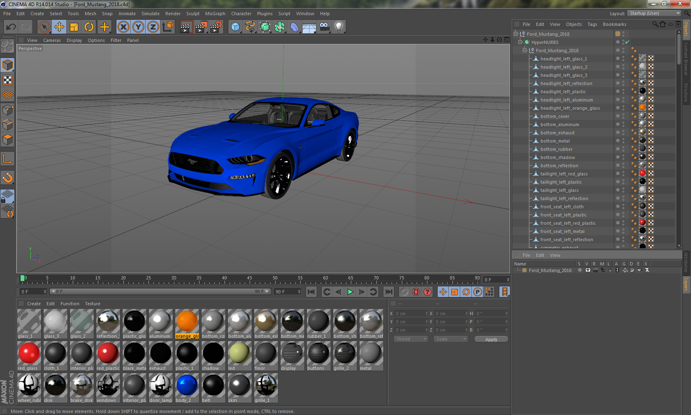Activate the Scale tool
This screenshot has width=691, height=415.
point(74,27)
